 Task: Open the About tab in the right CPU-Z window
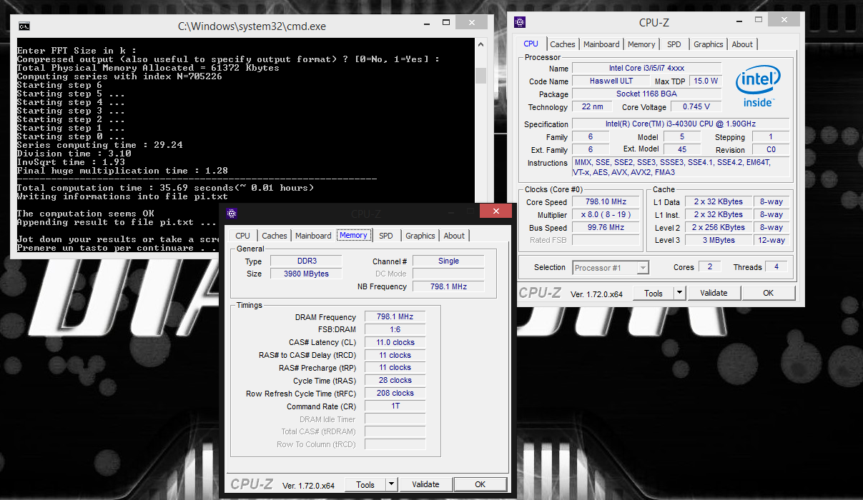[742, 44]
